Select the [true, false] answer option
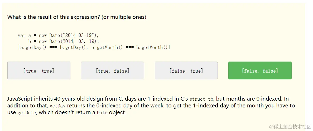The height and width of the screenshot is (131, 313). tap(112, 70)
